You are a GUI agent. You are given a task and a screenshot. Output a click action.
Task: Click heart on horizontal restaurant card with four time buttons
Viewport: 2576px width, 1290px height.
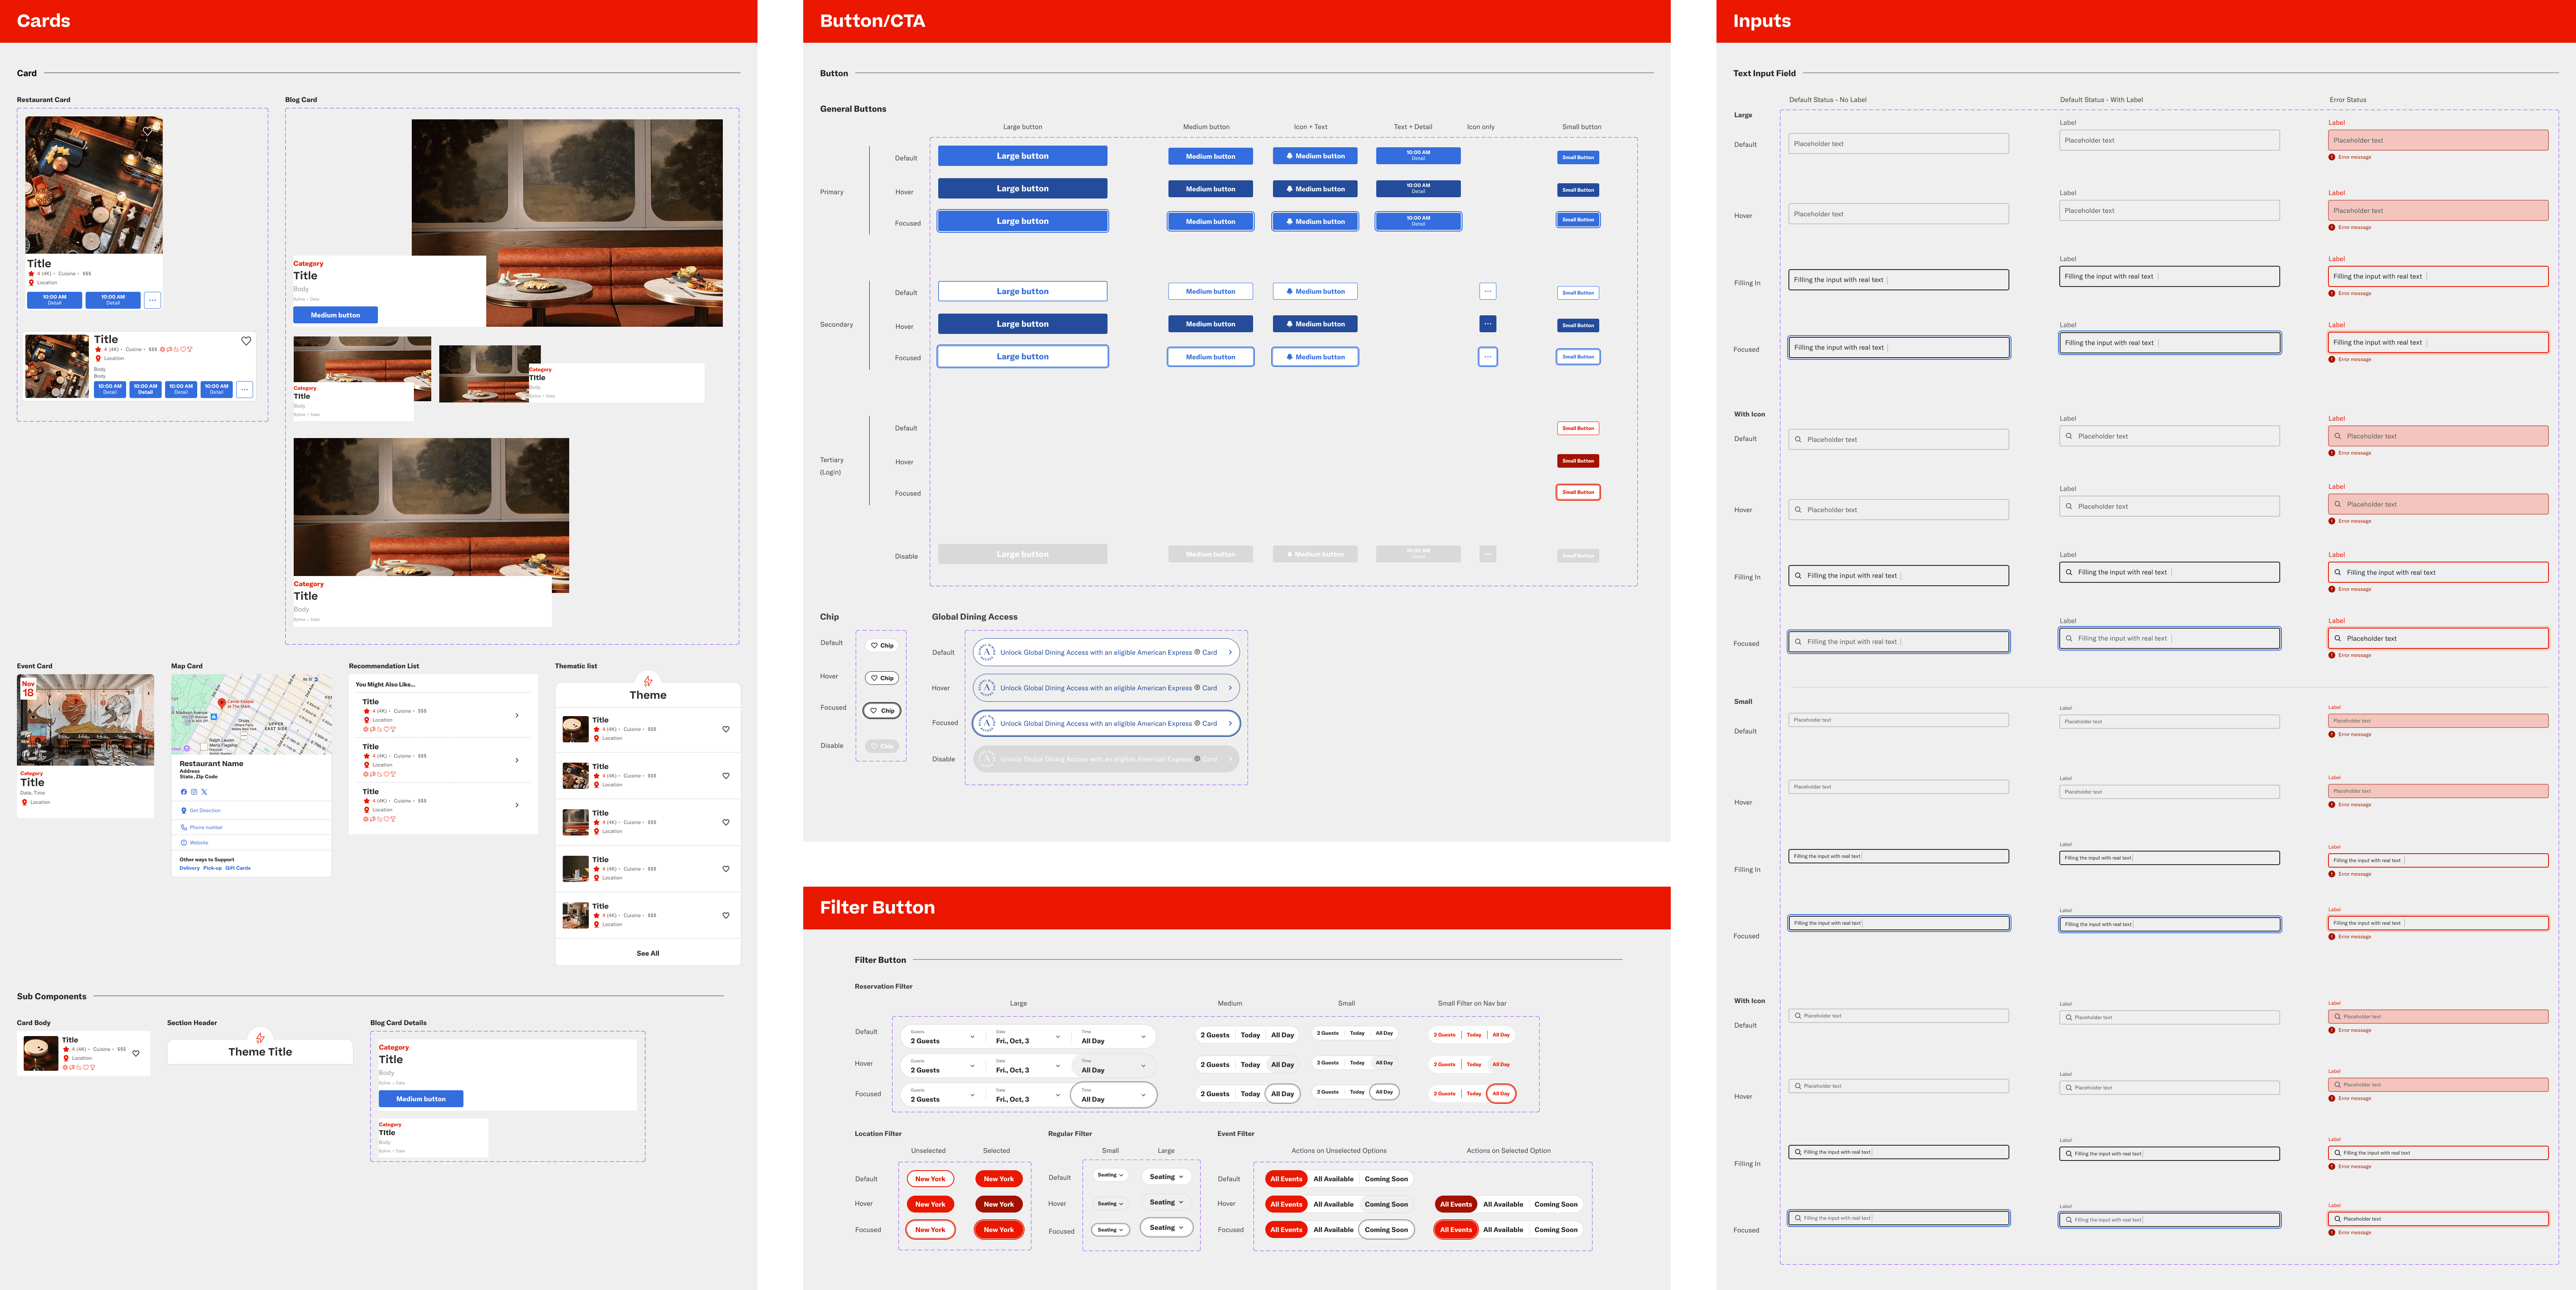pos(246,341)
